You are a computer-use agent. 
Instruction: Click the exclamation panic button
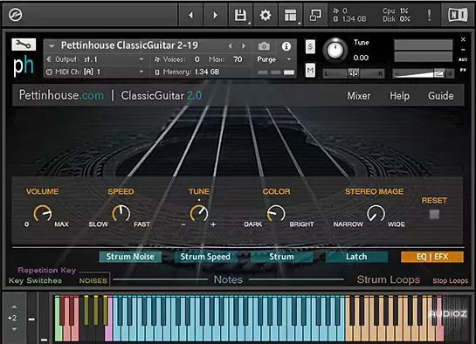(x=429, y=15)
